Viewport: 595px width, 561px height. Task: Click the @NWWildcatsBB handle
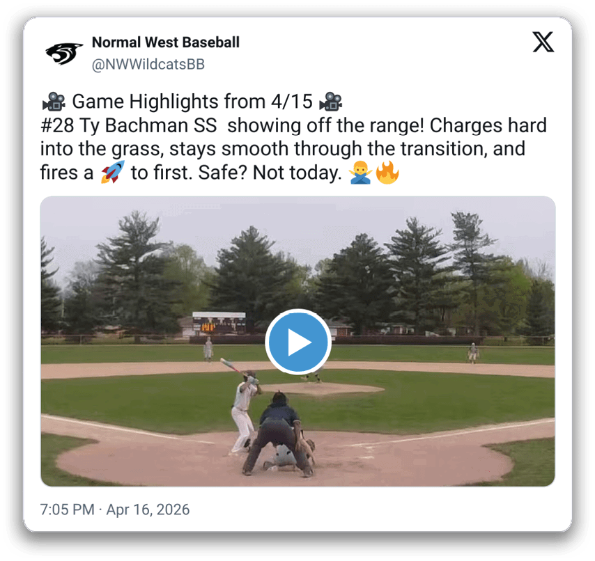point(148,65)
